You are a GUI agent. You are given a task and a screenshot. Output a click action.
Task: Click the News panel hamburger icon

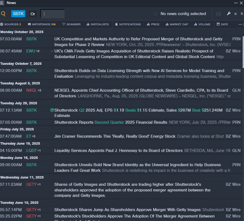coord(2,3)
